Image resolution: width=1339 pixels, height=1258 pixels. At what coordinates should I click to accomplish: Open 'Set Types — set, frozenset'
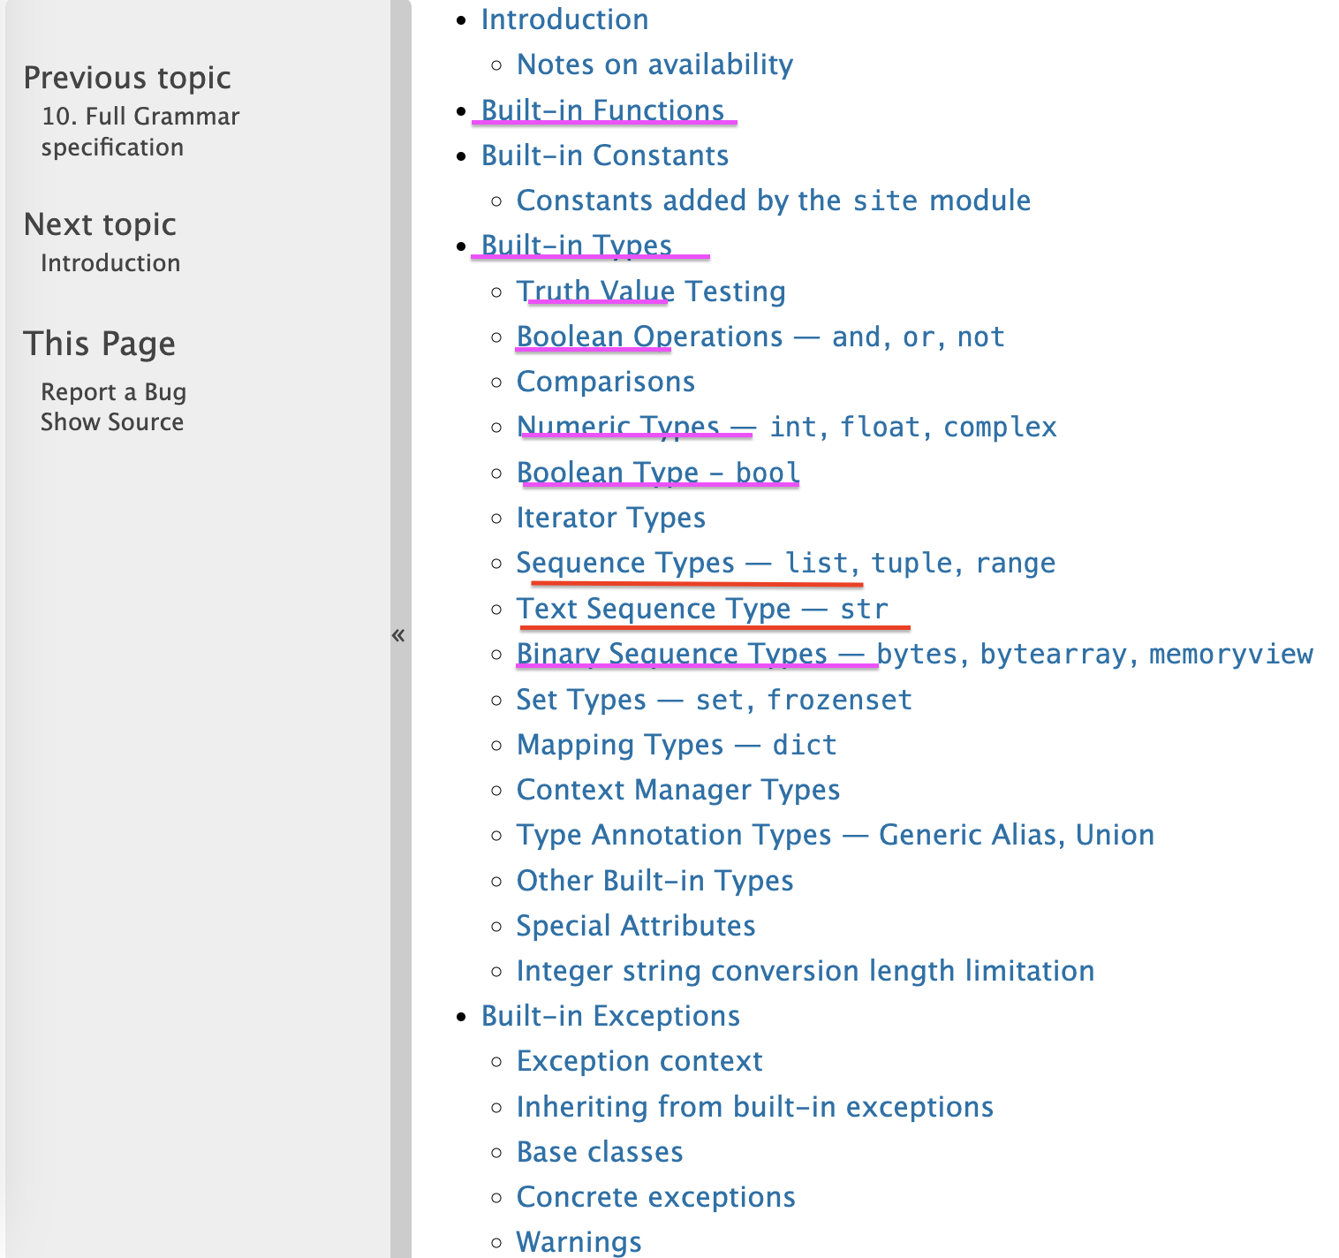point(714,700)
